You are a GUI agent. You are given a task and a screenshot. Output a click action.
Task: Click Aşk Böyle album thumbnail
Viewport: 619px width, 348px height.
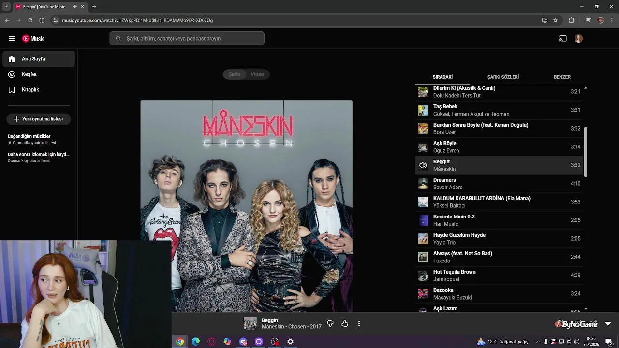coord(423,147)
